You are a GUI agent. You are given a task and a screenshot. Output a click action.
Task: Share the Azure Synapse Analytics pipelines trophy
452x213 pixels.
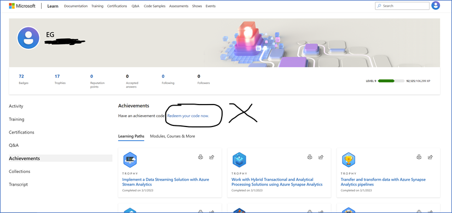[x=430, y=157]
